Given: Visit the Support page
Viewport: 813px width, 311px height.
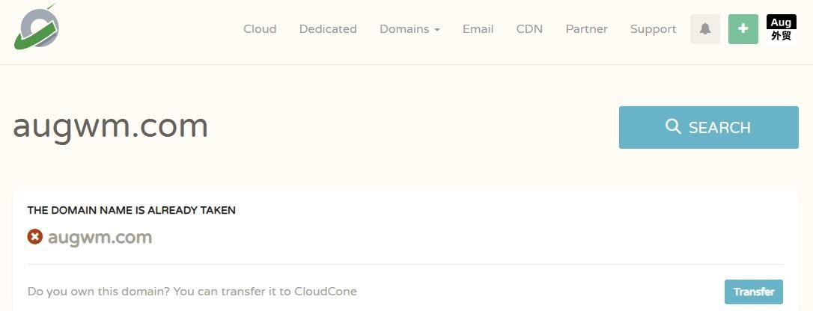Looking at the screenshot, I should click(x=654, y=29).
